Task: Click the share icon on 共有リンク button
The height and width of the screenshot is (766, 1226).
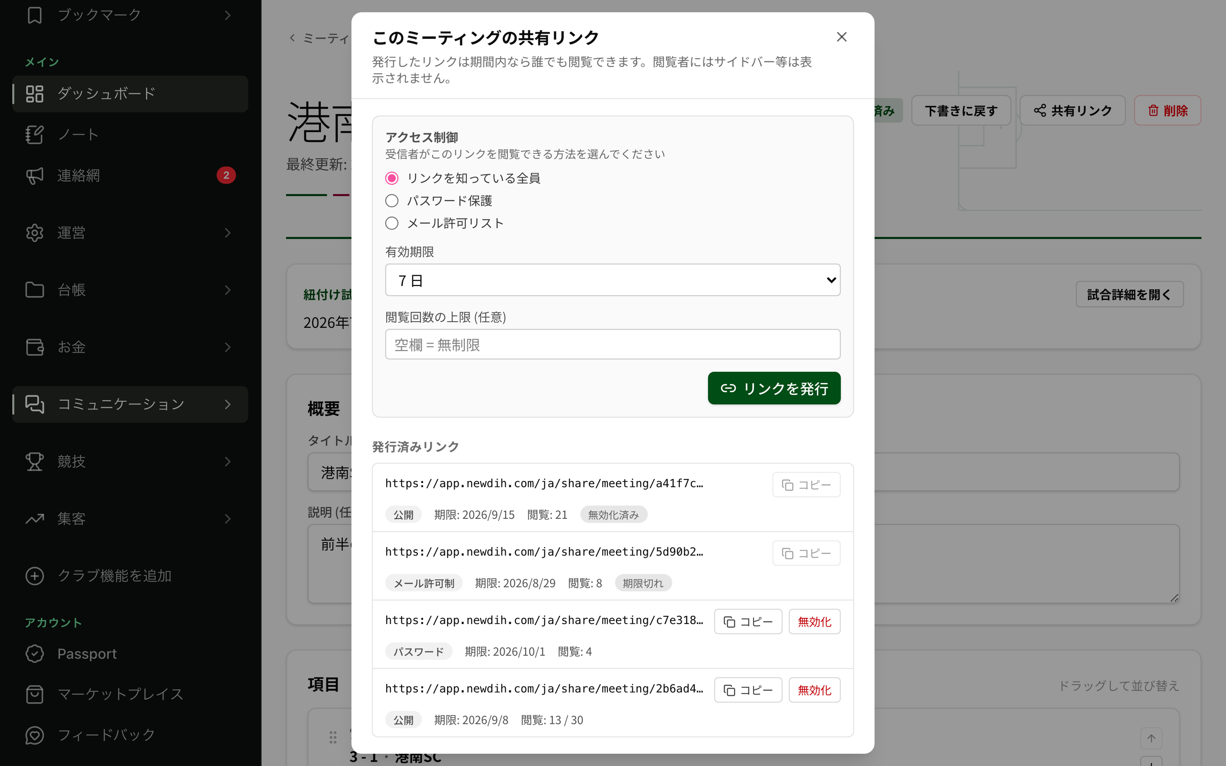Action: pyautogui.click(x=1040, y=111)
